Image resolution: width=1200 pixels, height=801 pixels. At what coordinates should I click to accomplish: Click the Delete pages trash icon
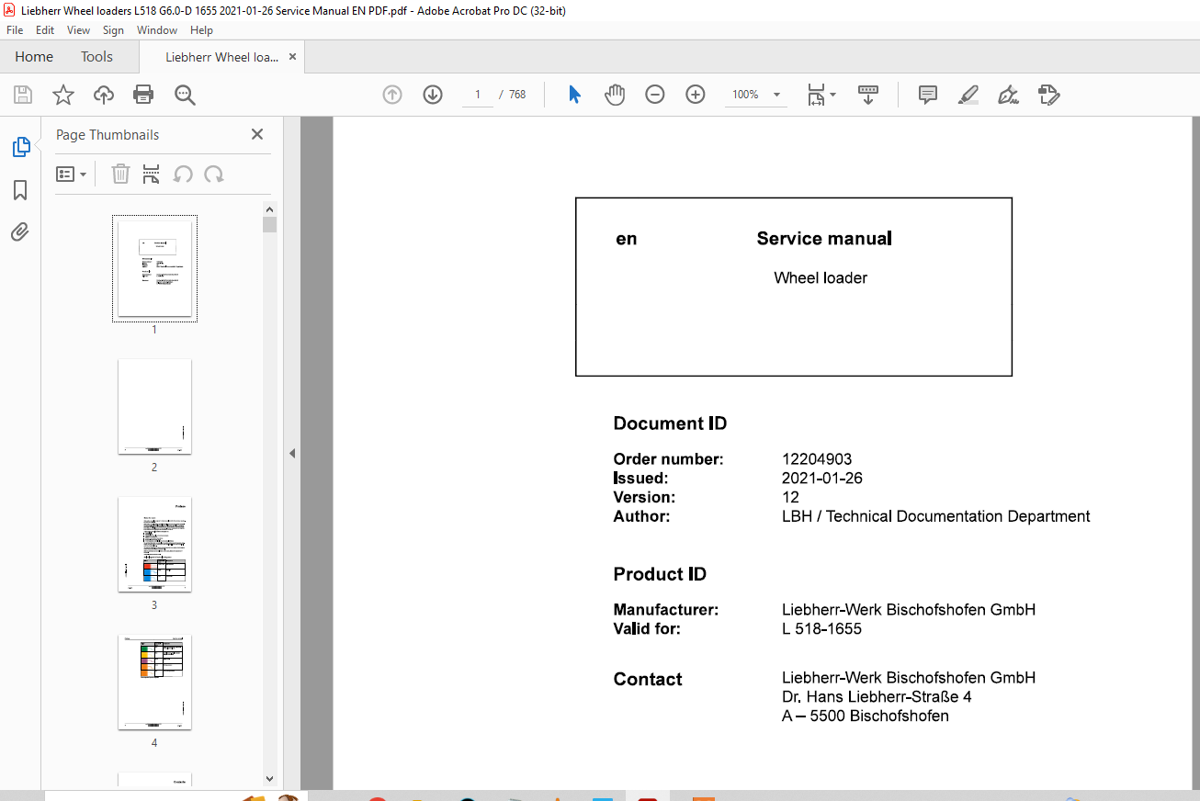pyautogui.click(x=120, y=174)
